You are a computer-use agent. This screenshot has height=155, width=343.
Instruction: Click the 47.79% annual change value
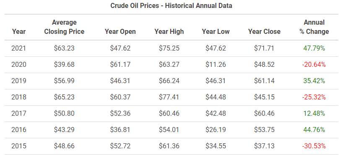click(314, 48)
